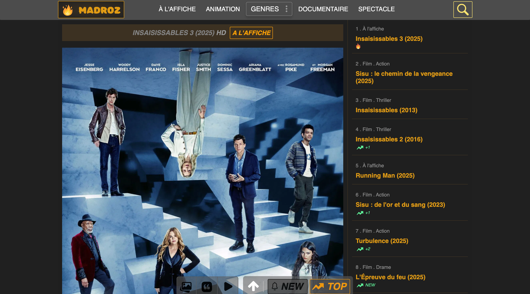Click the flame icon under Insaisissables 3
The height and width of the screenshot is (294, 530).
(358, 47)
